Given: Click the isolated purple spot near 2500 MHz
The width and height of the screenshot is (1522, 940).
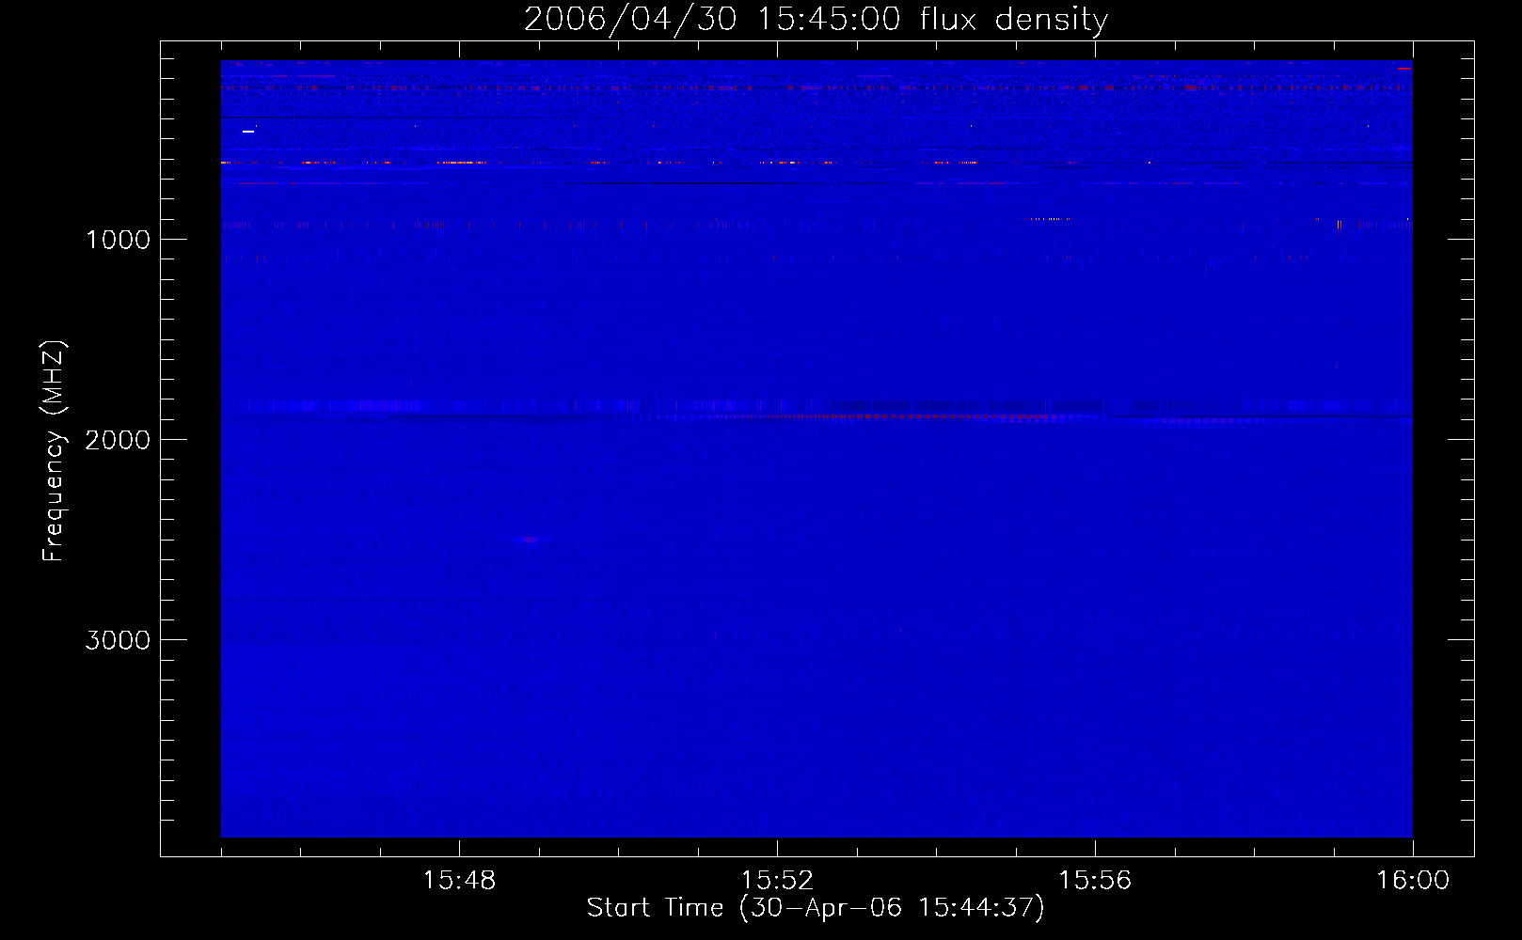Looking at the screenshot, I should point(530,540).
